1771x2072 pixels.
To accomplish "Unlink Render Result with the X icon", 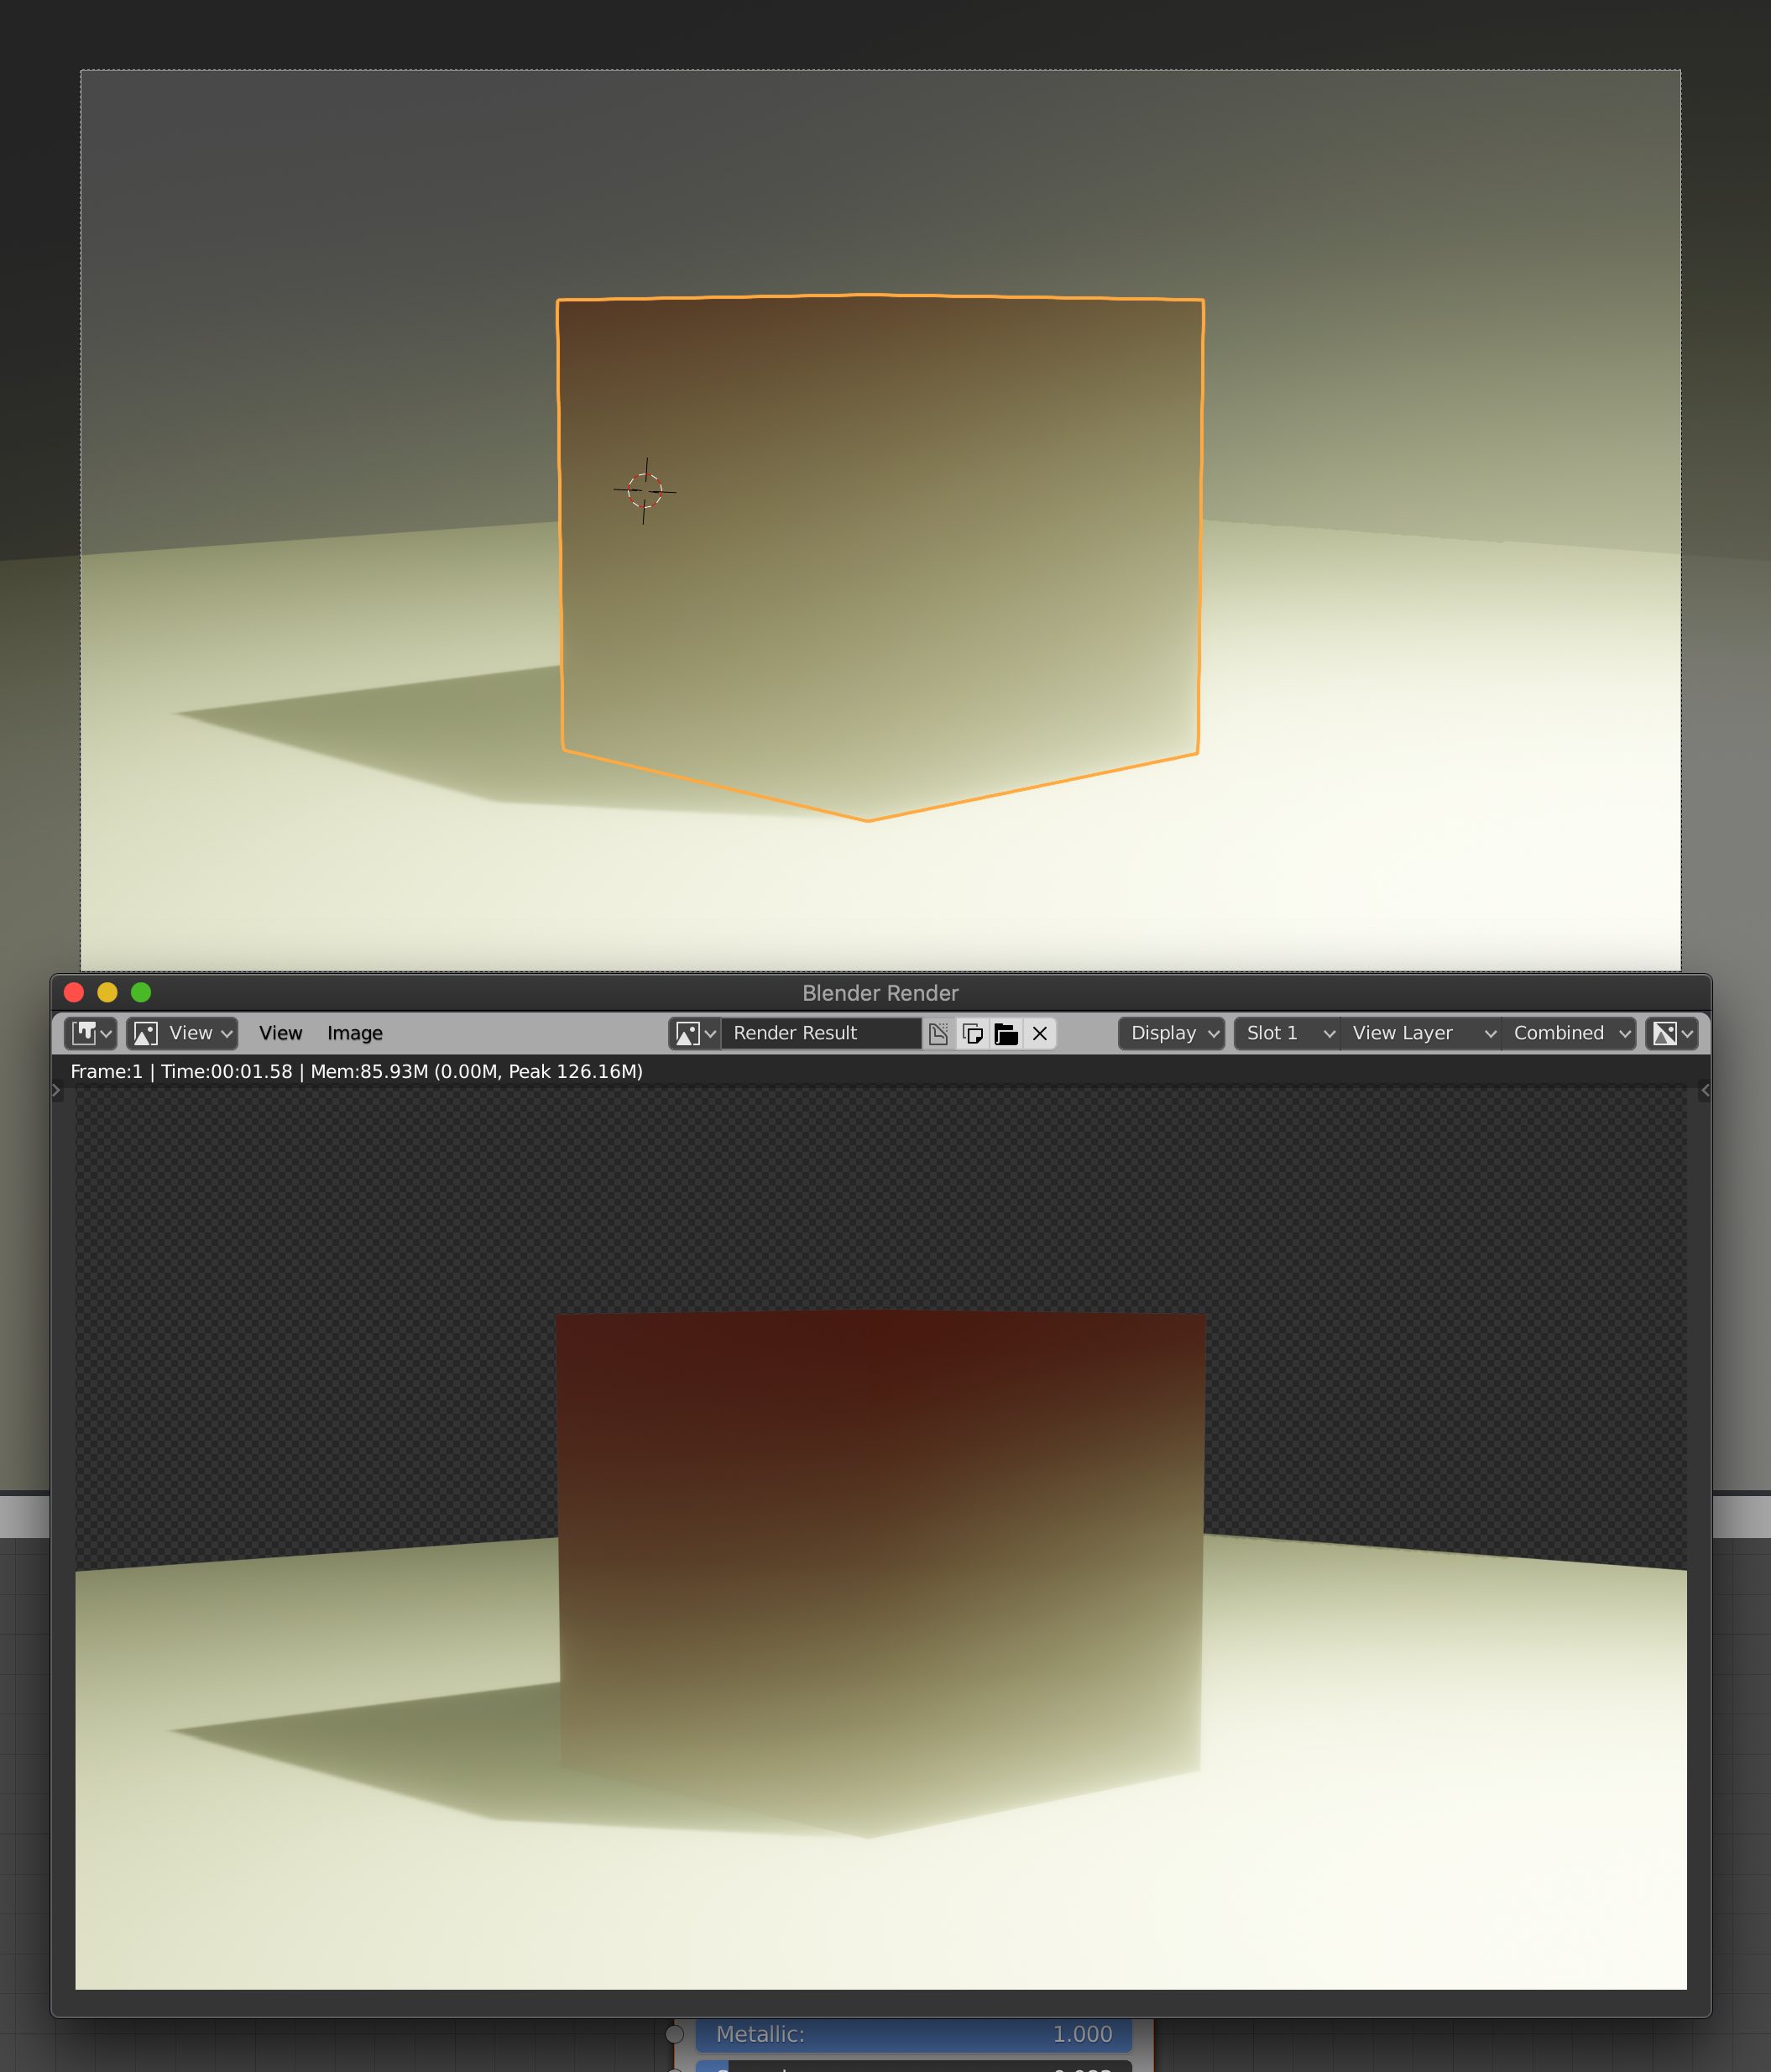I will [x=1040, y=1033].
